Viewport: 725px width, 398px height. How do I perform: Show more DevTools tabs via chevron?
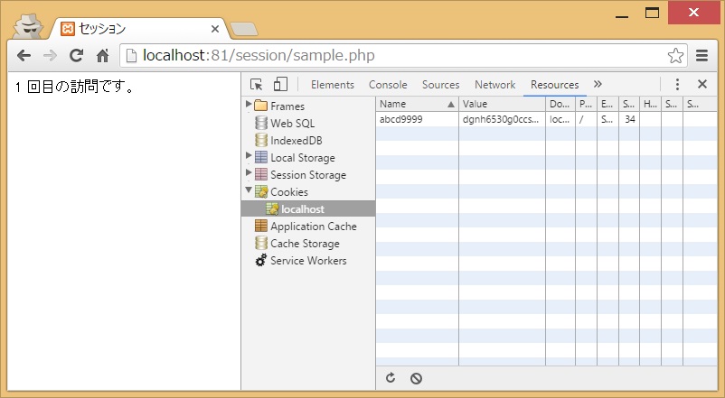pyautogui.click(x=598, y=84)
